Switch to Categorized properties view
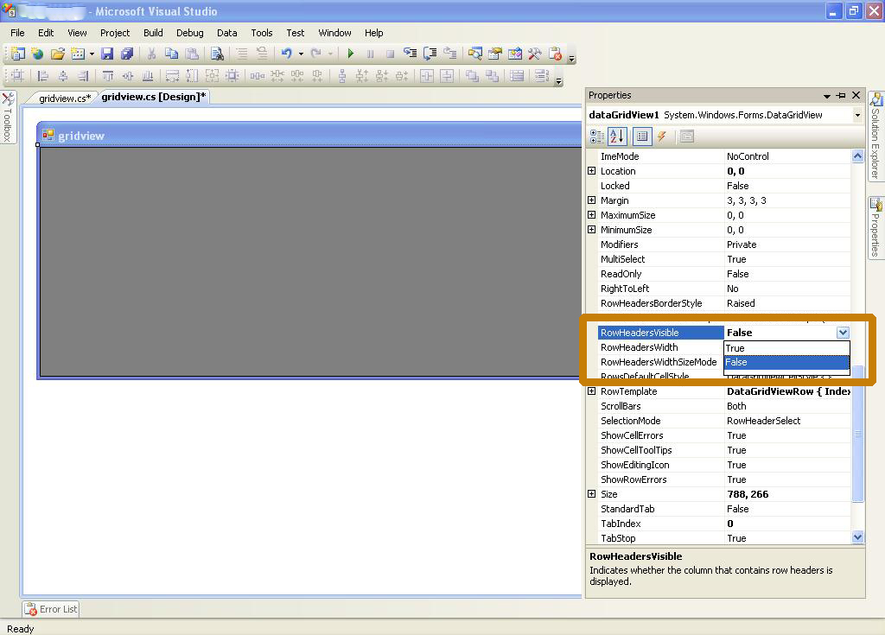This screenshot has height=635, width=885. (596, 136)
